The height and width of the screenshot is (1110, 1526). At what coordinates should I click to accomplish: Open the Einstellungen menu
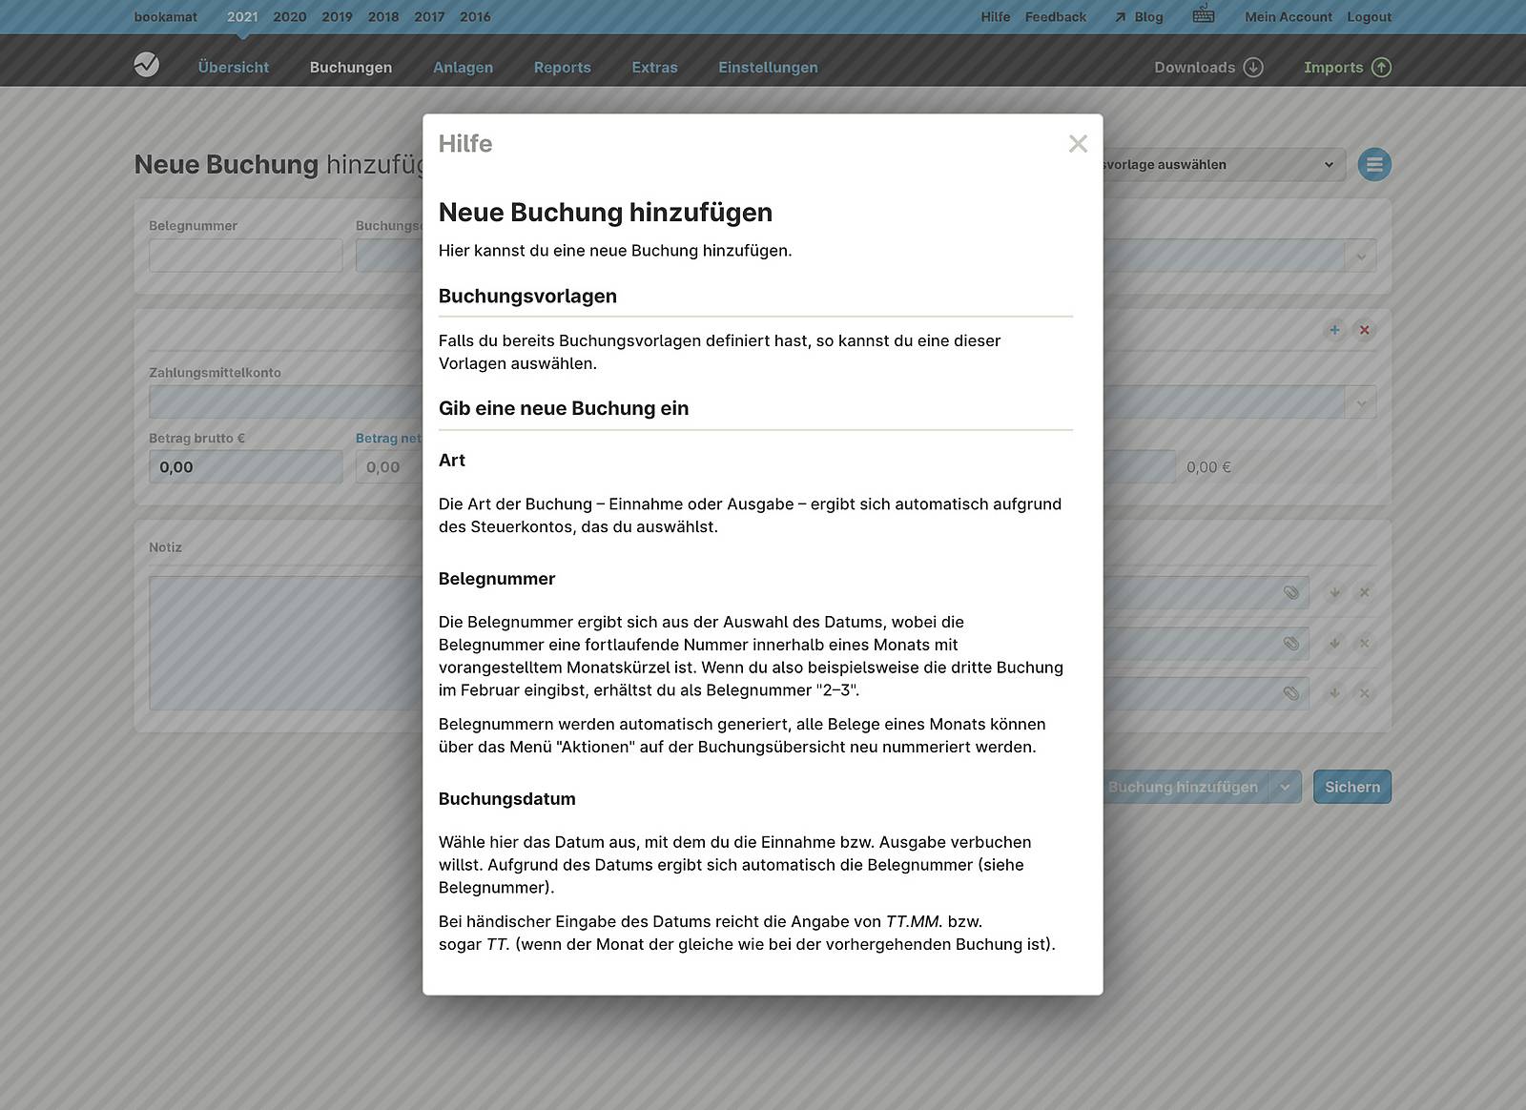pyautogui.click(x=769, y=68)
